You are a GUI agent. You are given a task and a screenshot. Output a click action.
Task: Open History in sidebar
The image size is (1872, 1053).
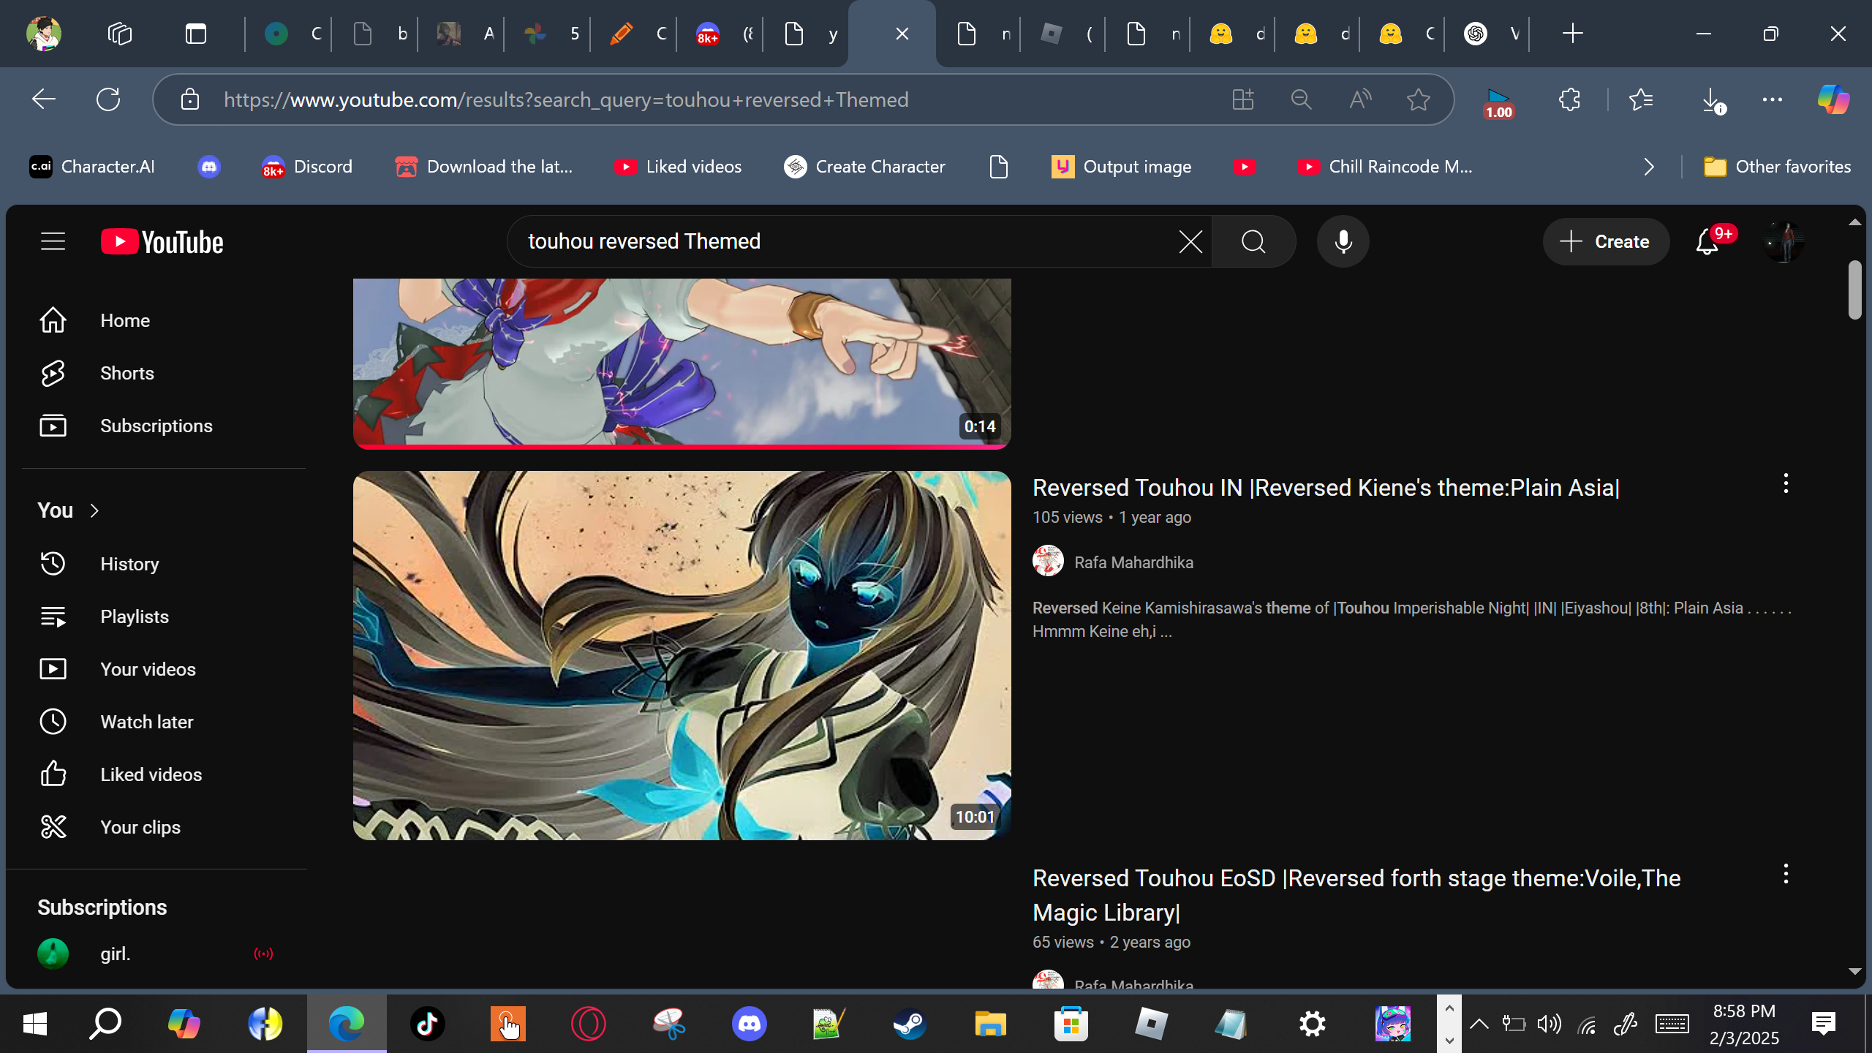click(x=163, y=564)
